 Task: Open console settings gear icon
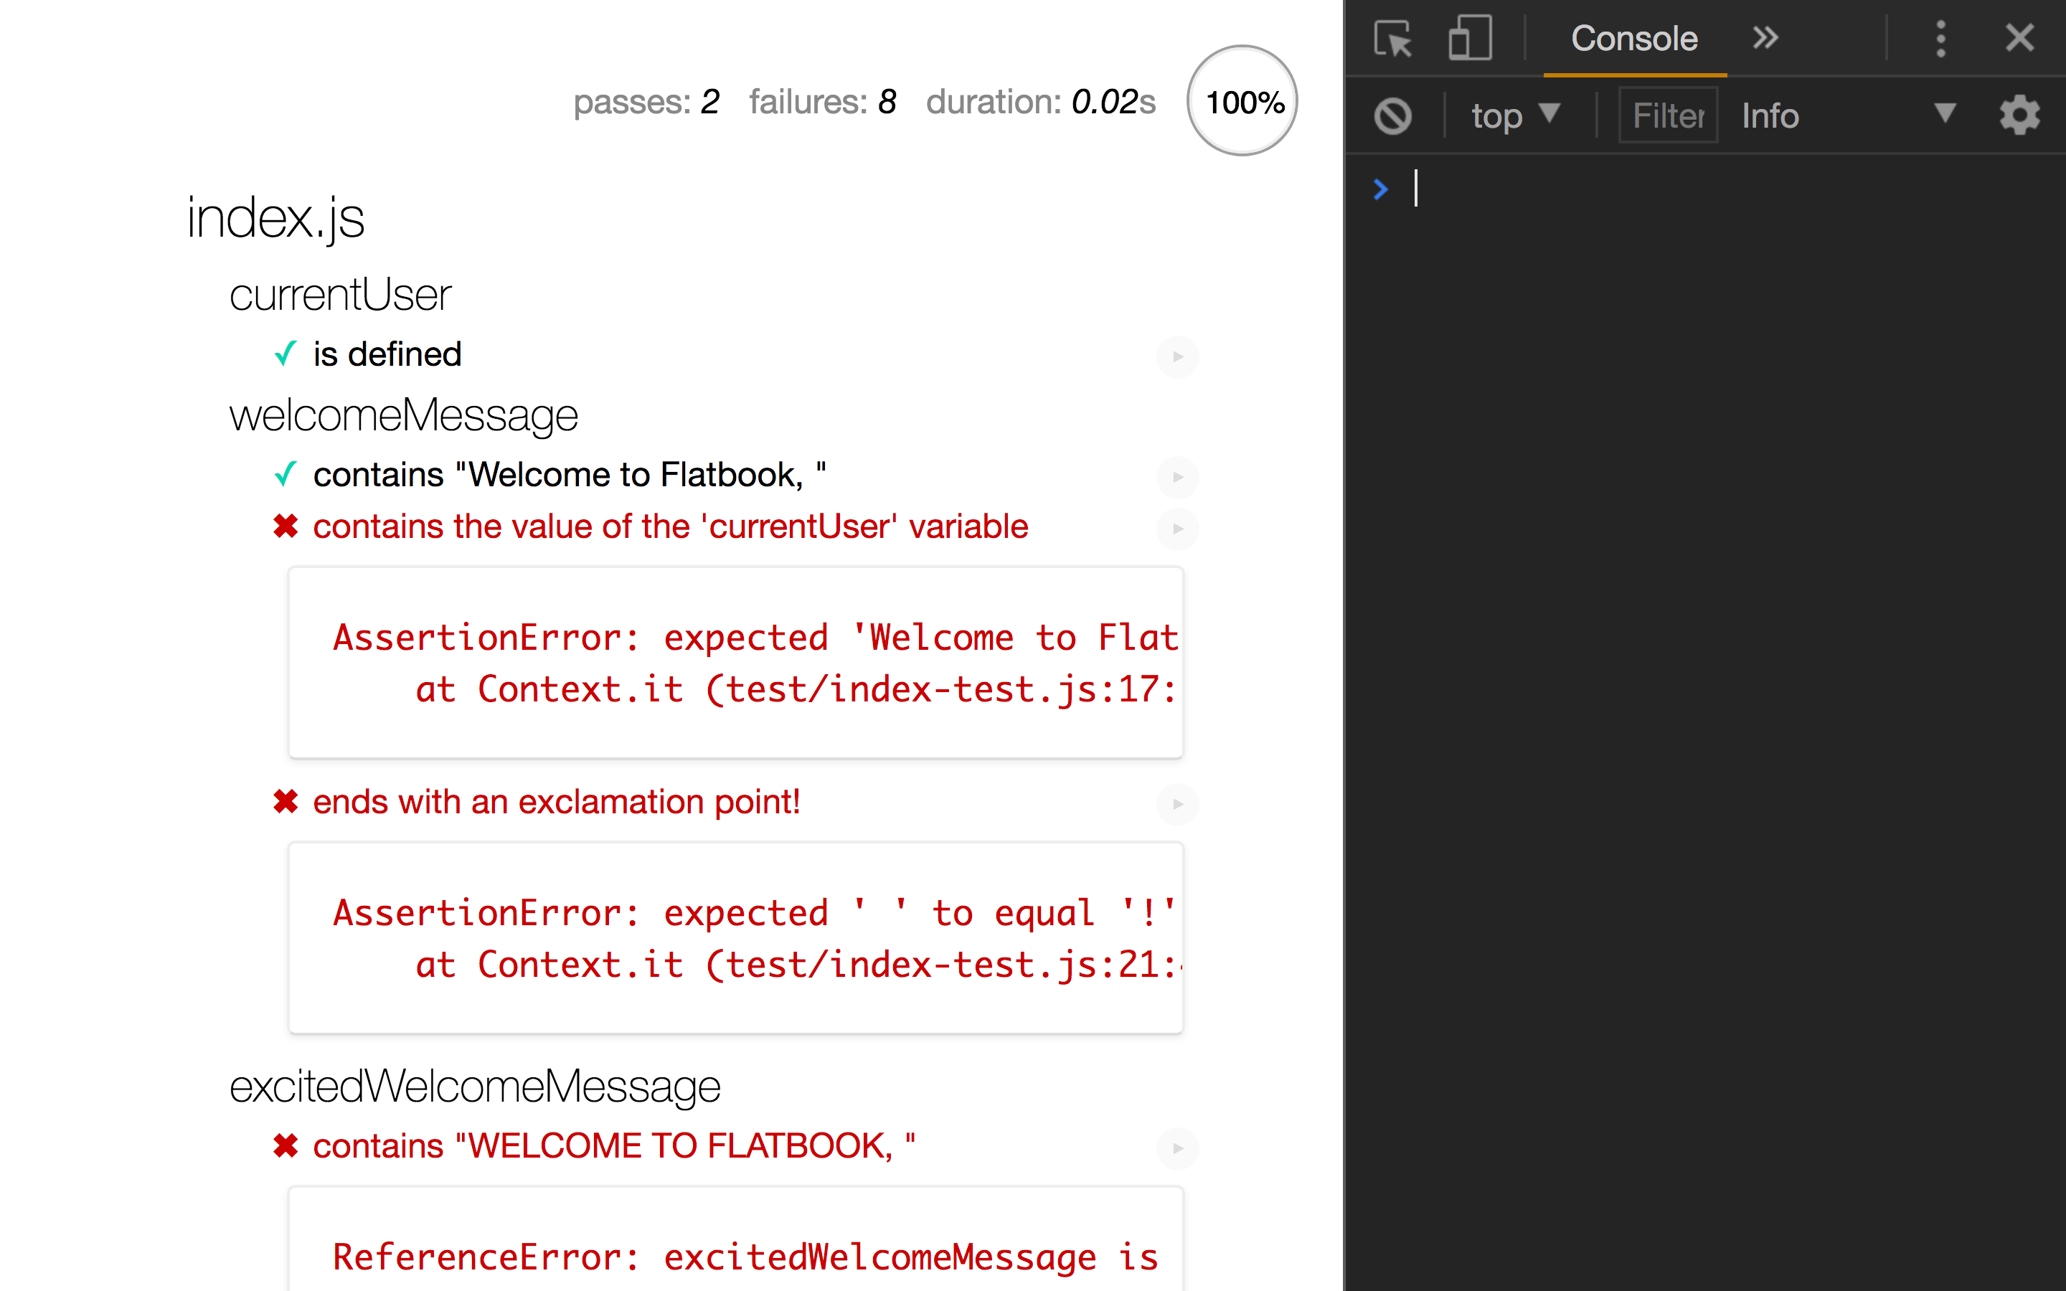(x=2019, y=116)
